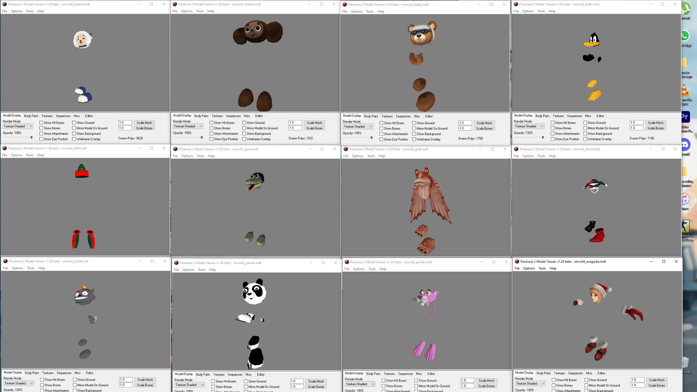The width and height of the screenshot is (697, 392).
Task: Switch to Misc tab in snegurka window
Action: pyautogui.click(x=589, y=373)
